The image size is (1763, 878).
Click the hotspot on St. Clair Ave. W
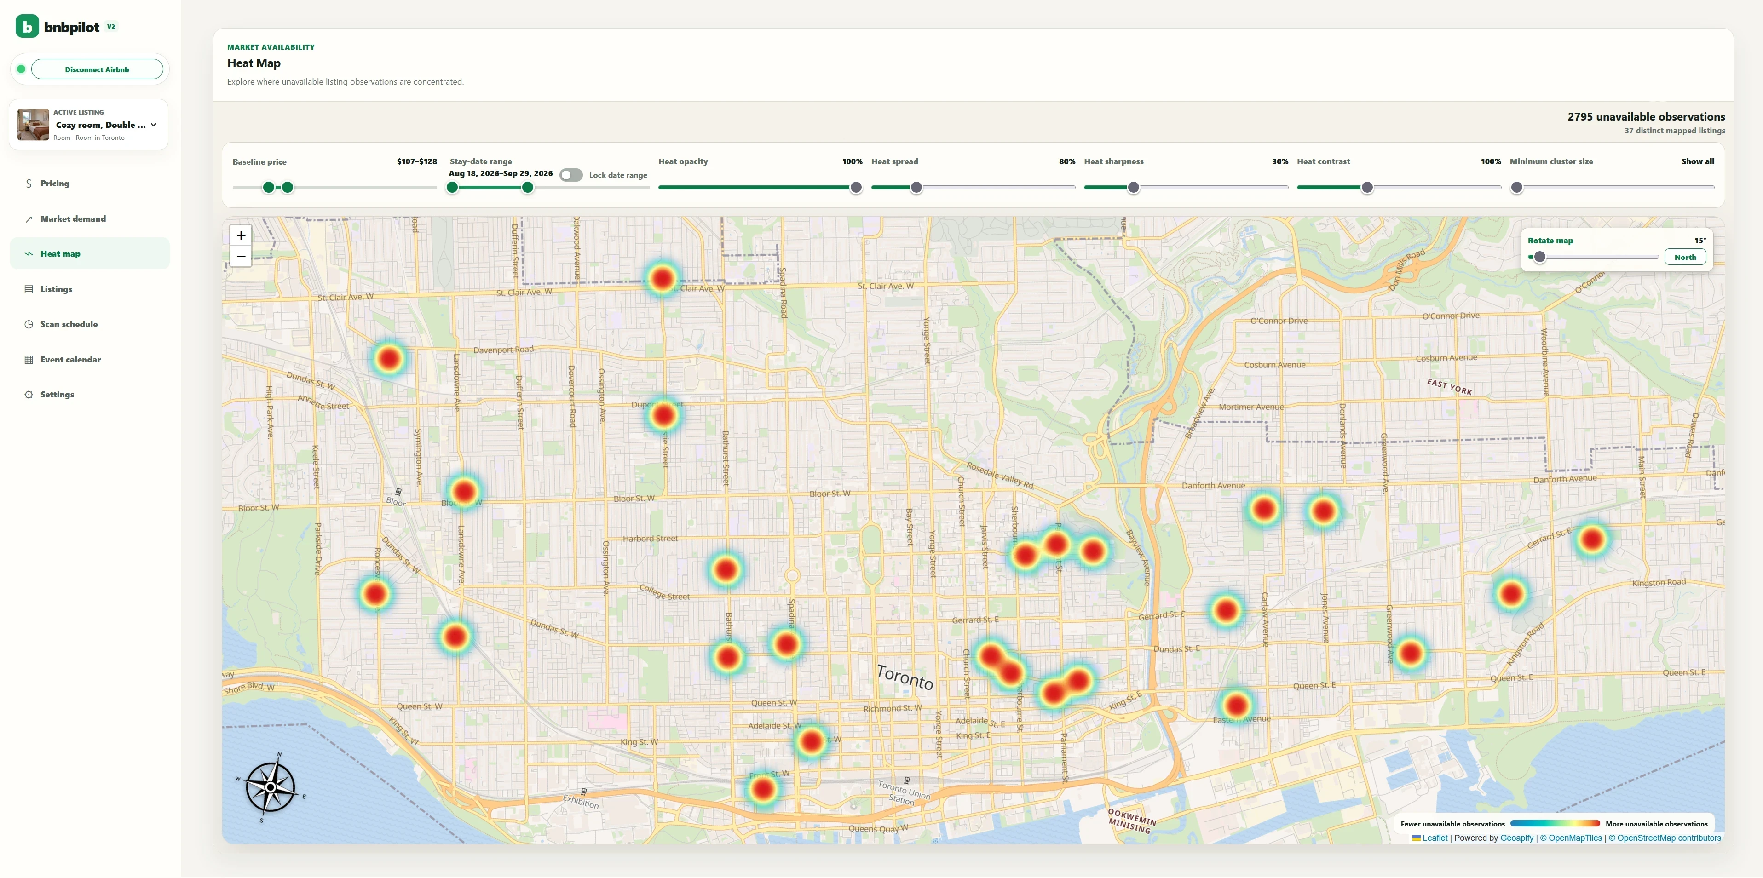point(662,279)
